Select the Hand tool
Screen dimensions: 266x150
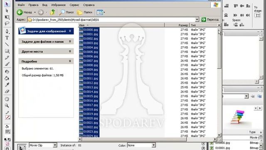[x=7, y=99]
